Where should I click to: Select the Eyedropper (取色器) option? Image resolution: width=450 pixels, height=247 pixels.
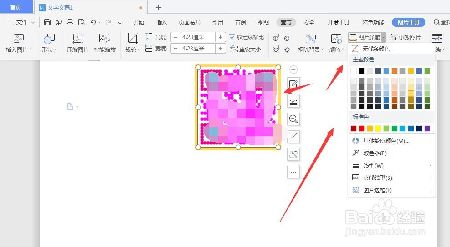click(x=391, y=153)
